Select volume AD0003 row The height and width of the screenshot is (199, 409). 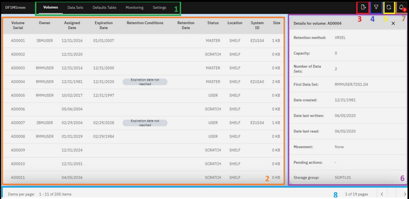(x=143, y=68)
